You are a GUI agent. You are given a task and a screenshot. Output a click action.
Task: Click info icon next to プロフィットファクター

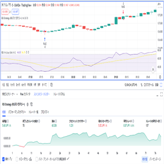pyautogui.click(x=86, y=121)
